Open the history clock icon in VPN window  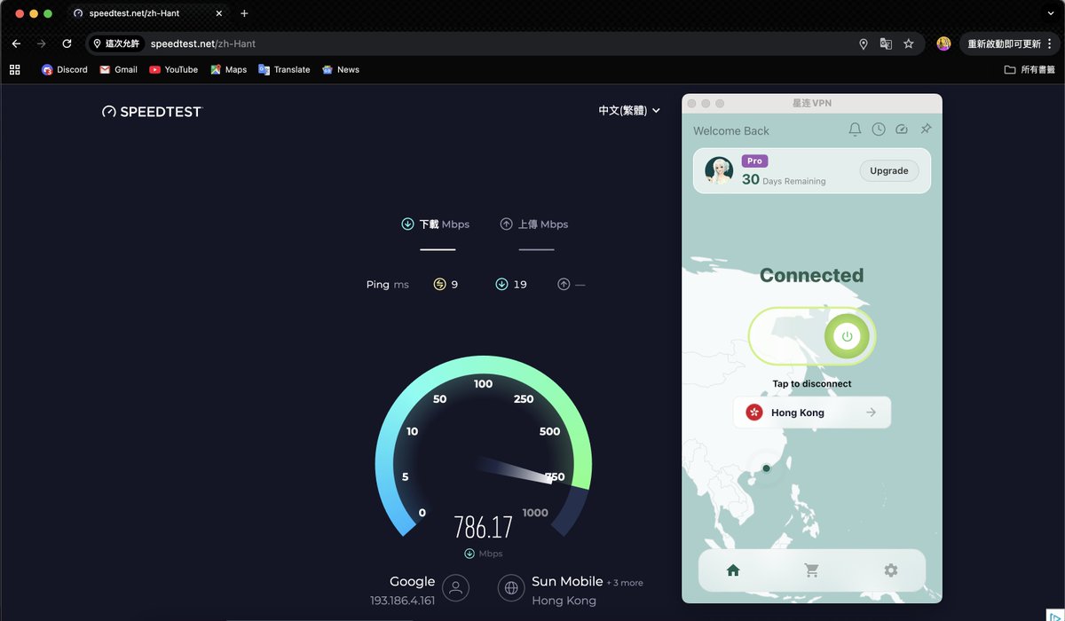click(879, 130)
